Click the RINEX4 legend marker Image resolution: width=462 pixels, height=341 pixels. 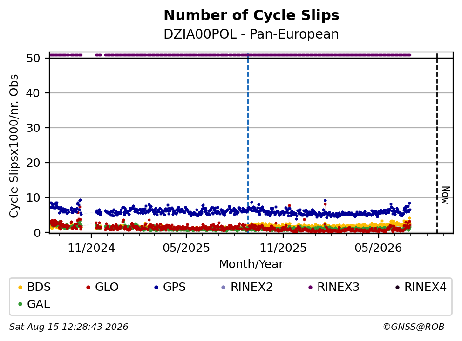[397, 287]
